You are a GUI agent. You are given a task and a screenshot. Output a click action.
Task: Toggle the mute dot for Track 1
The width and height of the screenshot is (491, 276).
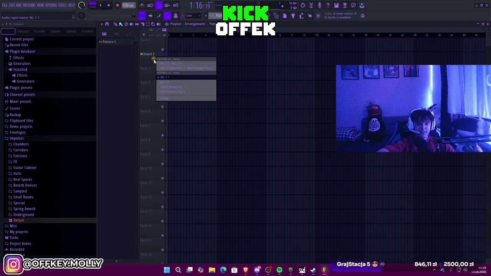(x=162, y=49)
